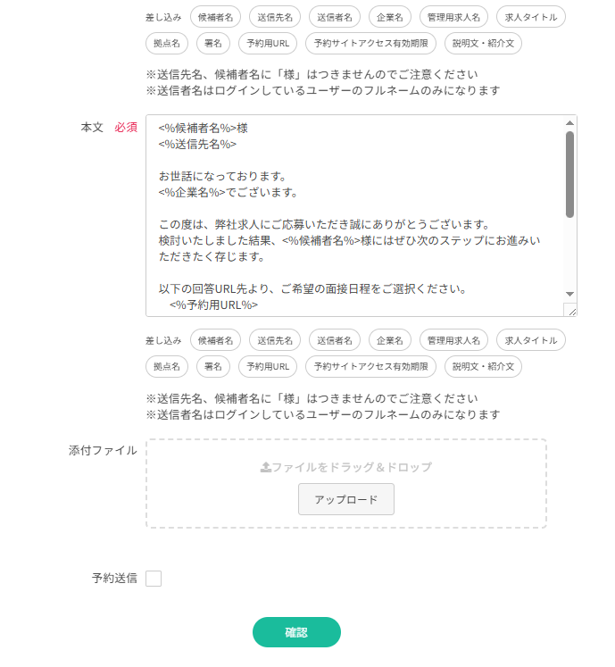
Task: Click the アップロード button
Action: [346, 499]
